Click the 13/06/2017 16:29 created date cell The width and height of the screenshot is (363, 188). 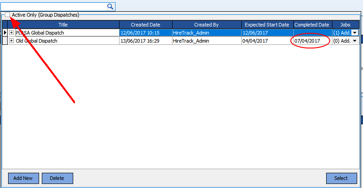click(145, 41)
